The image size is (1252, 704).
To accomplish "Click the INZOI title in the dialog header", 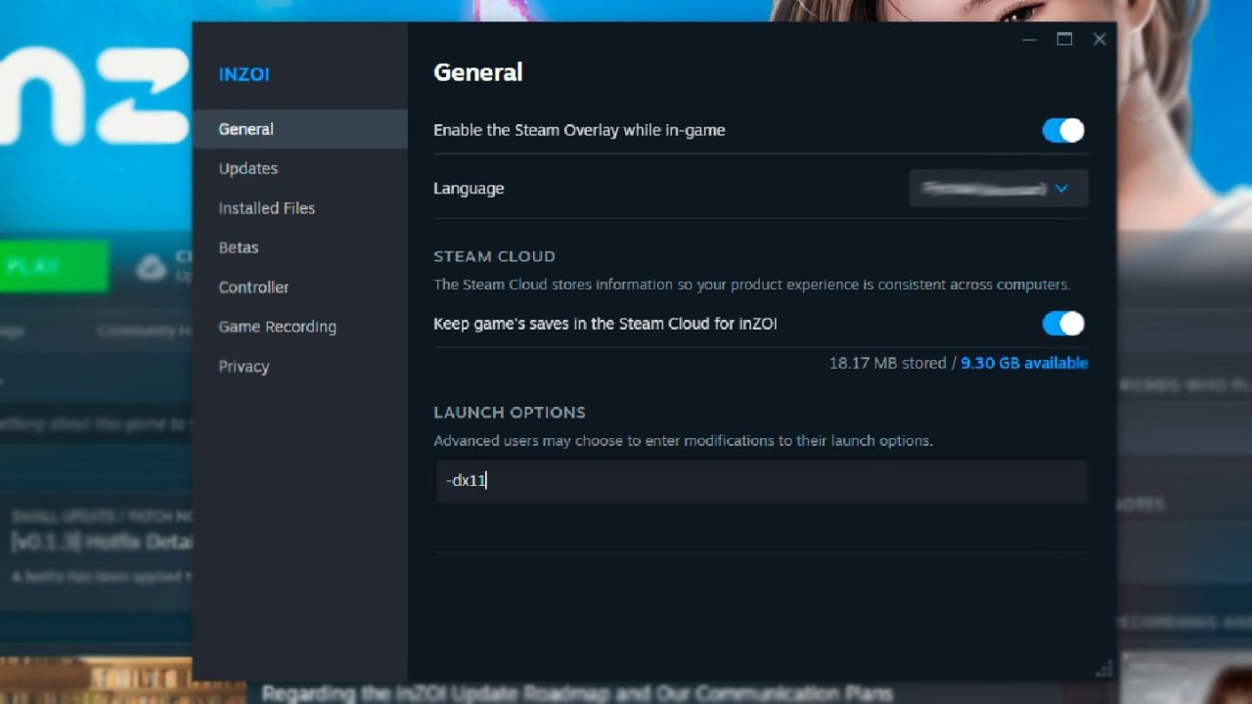I will coord(244,74).
